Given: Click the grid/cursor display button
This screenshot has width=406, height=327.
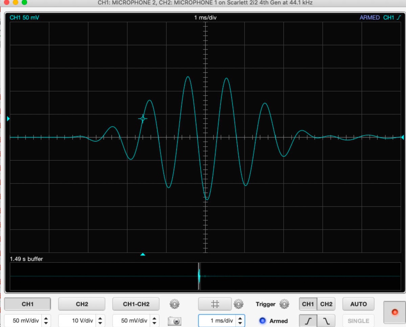Looking at the screenshot, I should click(x=215, y=304).
